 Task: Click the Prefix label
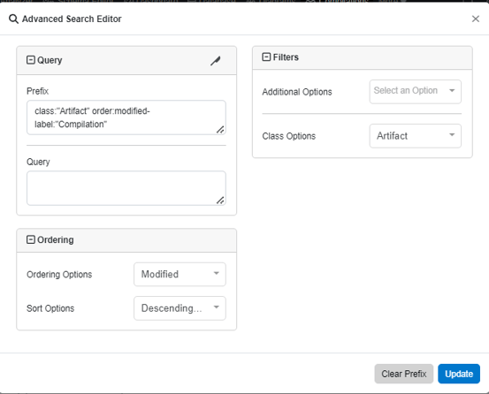click(37, 91)
